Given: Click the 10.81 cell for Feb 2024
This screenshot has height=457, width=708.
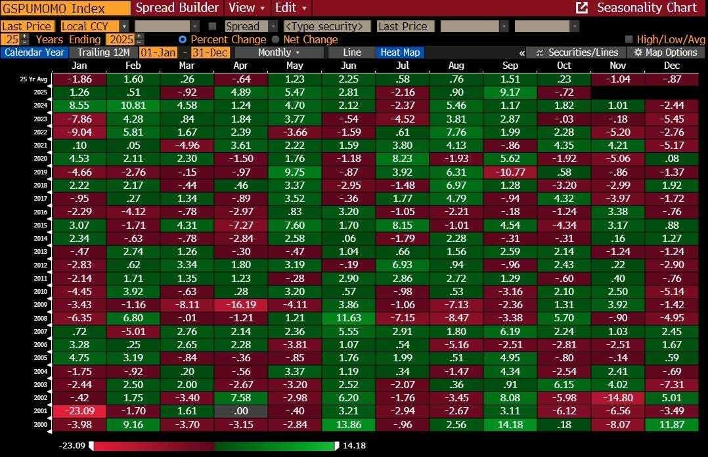Looking at the screenshot, I should (133, 106).
